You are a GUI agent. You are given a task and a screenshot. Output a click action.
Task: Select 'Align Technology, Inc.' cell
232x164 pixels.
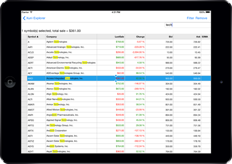(71, 94)
